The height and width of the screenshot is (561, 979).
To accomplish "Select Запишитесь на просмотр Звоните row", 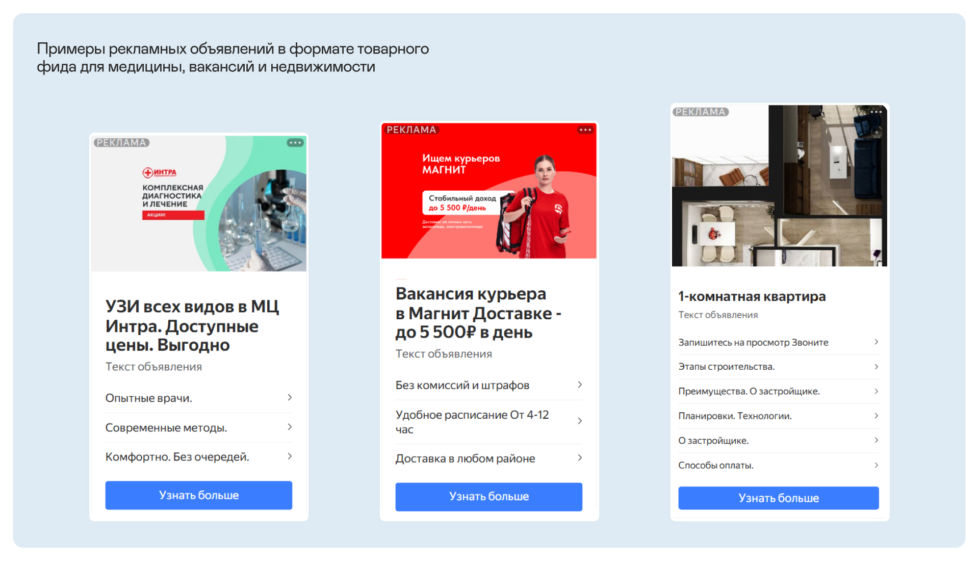I will pyautogui.click(x=779, y=342).
